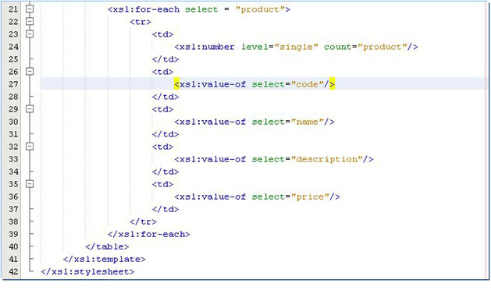
Task: Click line number 21 in the gutter
Action: coord(13,9)
